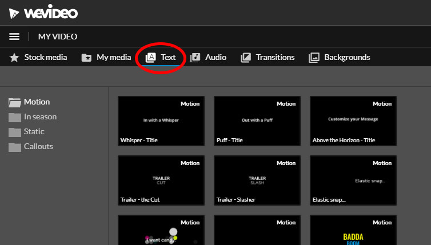Select the Motion folder in sidebar
Image resolution: width=431 pixels, height=245 pixels.
37,102
